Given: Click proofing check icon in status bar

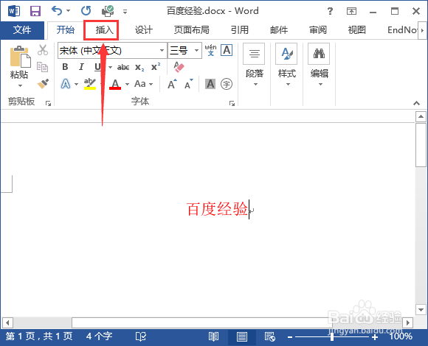Looking at the screenshot, I should pos(141,337).
